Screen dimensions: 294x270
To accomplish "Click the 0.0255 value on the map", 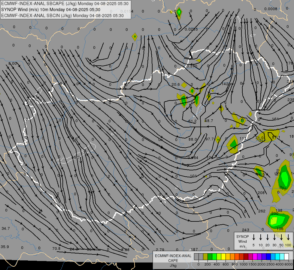I will (x=191, y=29).
